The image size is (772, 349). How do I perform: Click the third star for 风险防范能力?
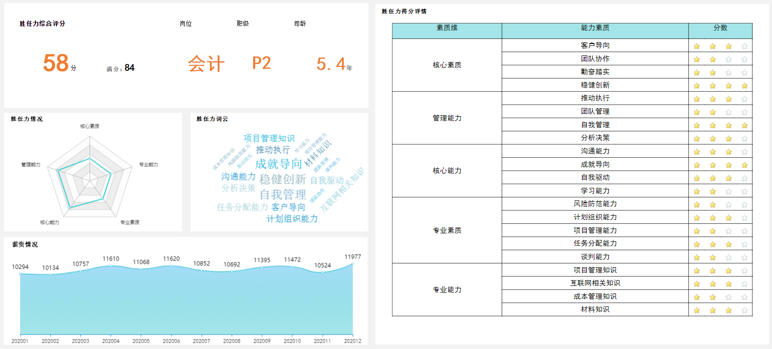click(728, 205)
